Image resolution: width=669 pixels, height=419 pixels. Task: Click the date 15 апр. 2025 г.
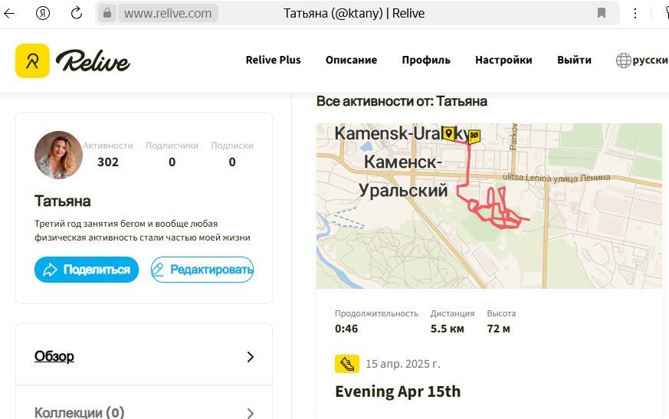(403, 364)
